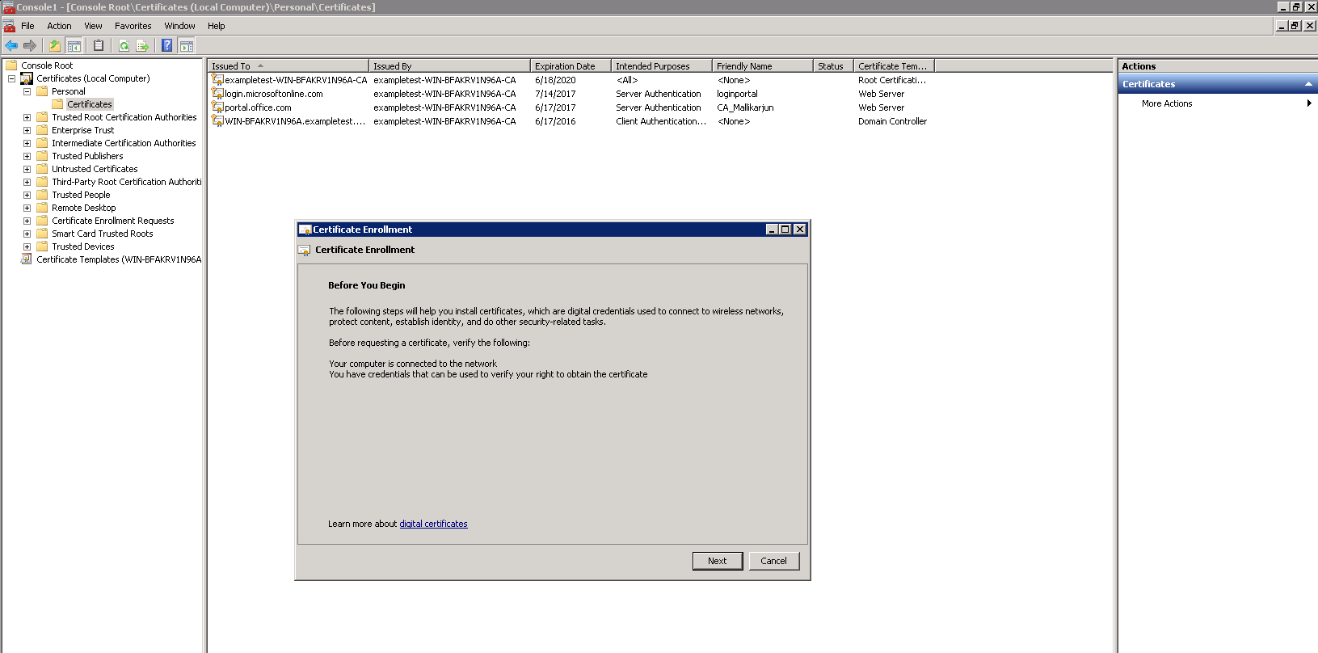Select the Untrusted Certificates tree folder
The width and height of the screenshot is (1318, 653).
(95, 169)
